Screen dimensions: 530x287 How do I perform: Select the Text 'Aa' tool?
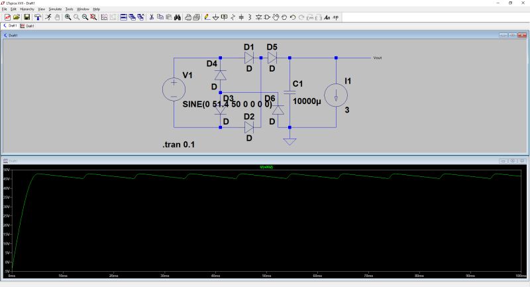pyautogui.click(x=327, y=17)
